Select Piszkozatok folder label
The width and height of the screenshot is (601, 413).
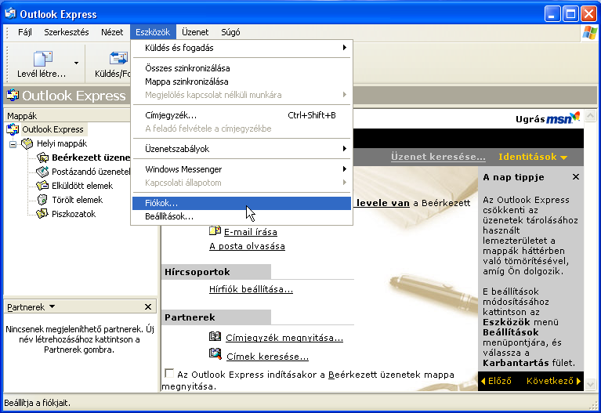click(x=74, y=214)
